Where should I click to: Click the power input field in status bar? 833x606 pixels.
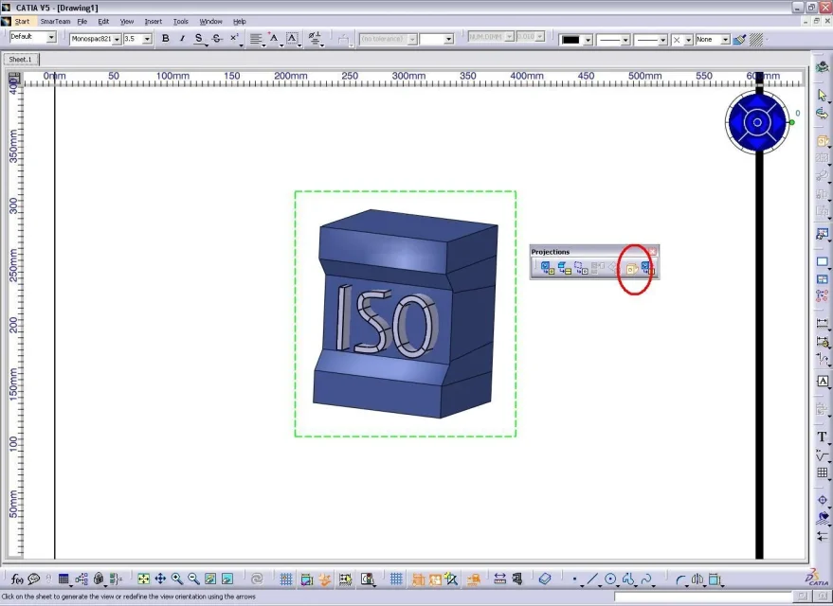pos(704,597)
